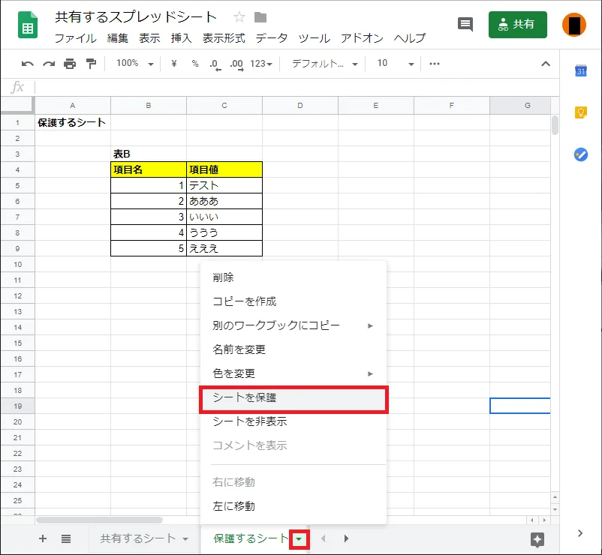The height and width of the screenshot is (555, 602).
Task: Choose 削除 from the context menu
Action: pos(293,277)
